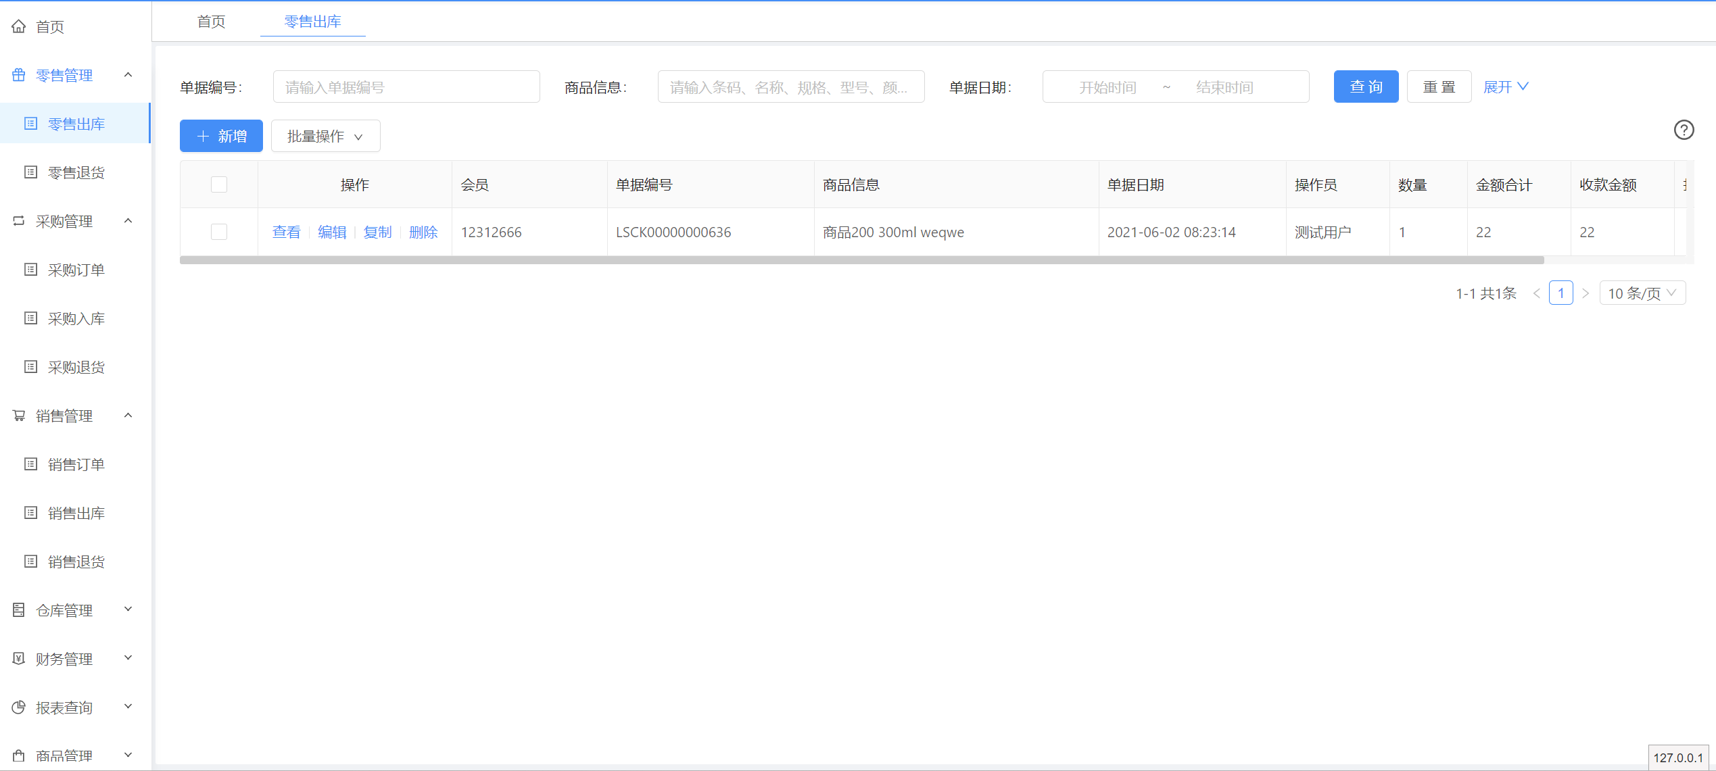
Task: Click the 首页 home icon in sidebar
Action: pos(18,26)
